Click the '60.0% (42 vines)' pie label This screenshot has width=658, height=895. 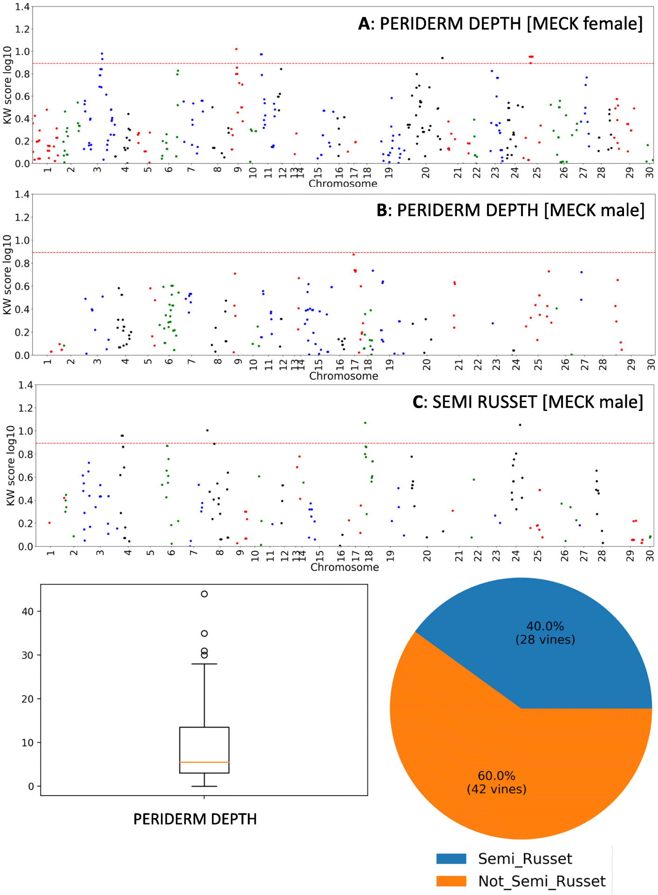496,782
